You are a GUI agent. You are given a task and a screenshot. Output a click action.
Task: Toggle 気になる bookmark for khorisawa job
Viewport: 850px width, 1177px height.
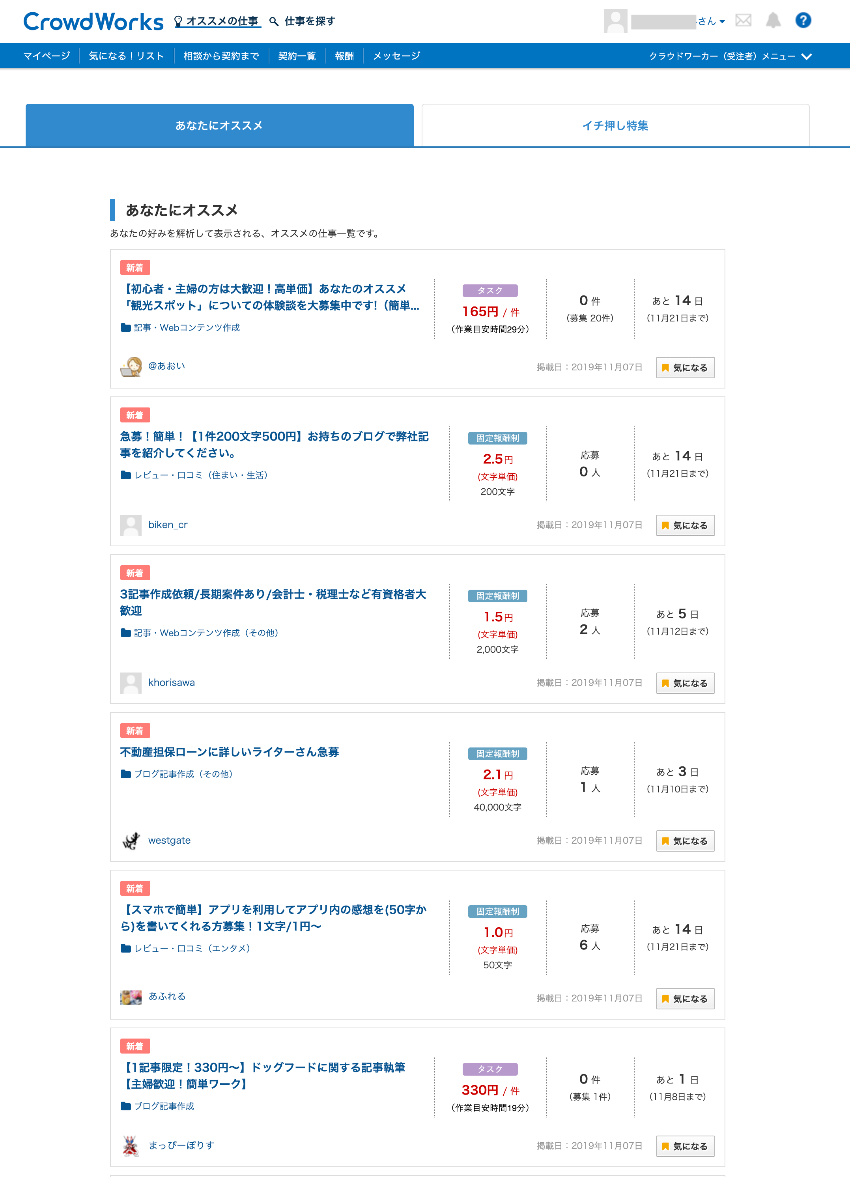[x=685, y=683]
